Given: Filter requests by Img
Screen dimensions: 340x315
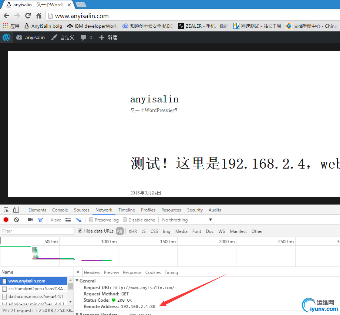Looking at the screenshot, I should click(x=166, y=231).
